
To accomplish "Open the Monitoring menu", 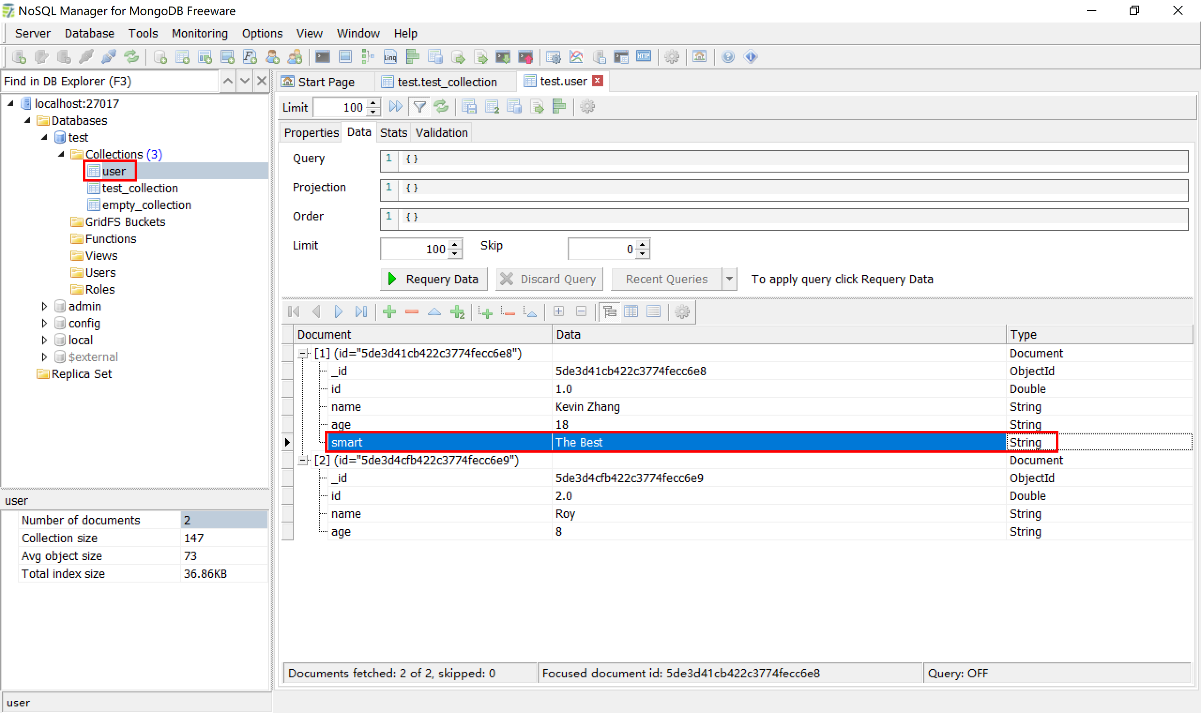I will click(199, 33).
